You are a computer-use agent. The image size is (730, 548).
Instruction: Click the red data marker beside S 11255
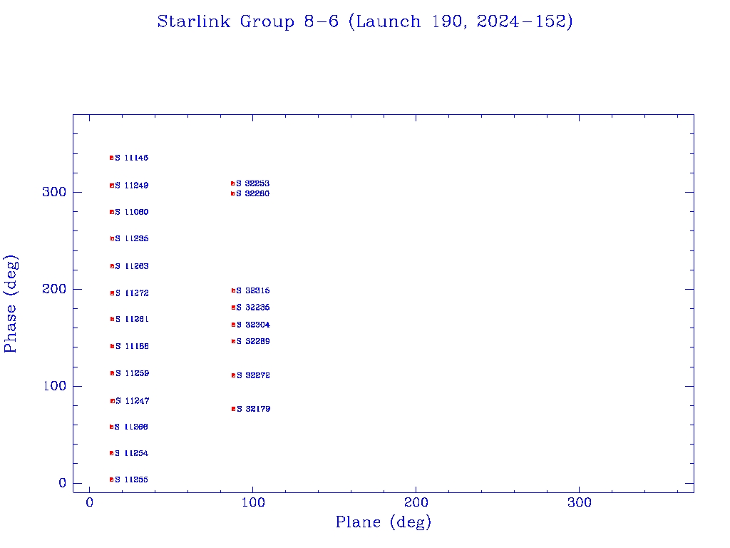(x=112, y=479)
